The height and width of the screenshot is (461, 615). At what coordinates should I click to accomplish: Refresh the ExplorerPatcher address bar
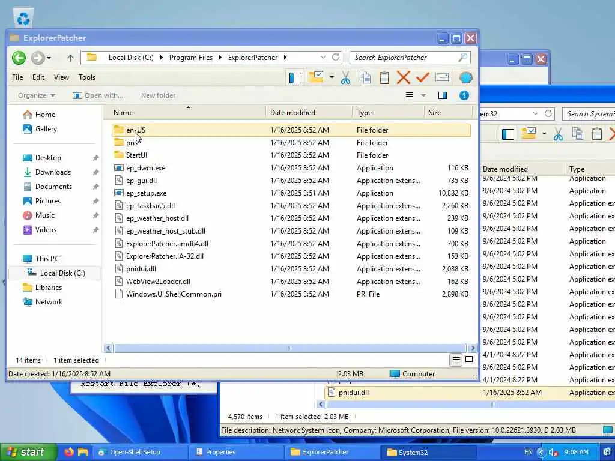point(336,57)
